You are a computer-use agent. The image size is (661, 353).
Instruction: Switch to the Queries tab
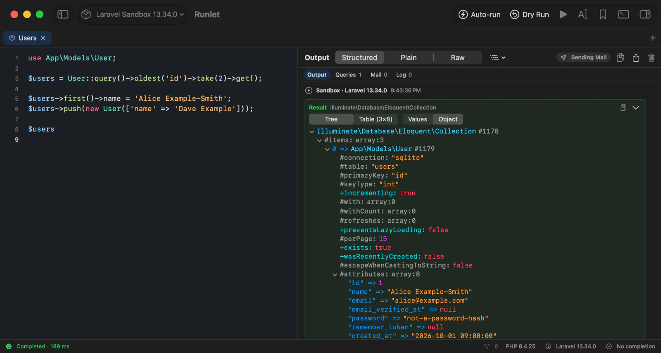[348, 75]
